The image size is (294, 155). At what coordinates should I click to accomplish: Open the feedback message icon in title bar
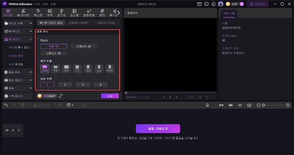coord(207,4)
